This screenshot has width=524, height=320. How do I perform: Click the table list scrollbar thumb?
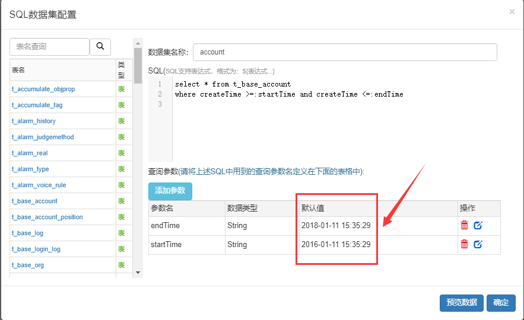tap(138, 65)
